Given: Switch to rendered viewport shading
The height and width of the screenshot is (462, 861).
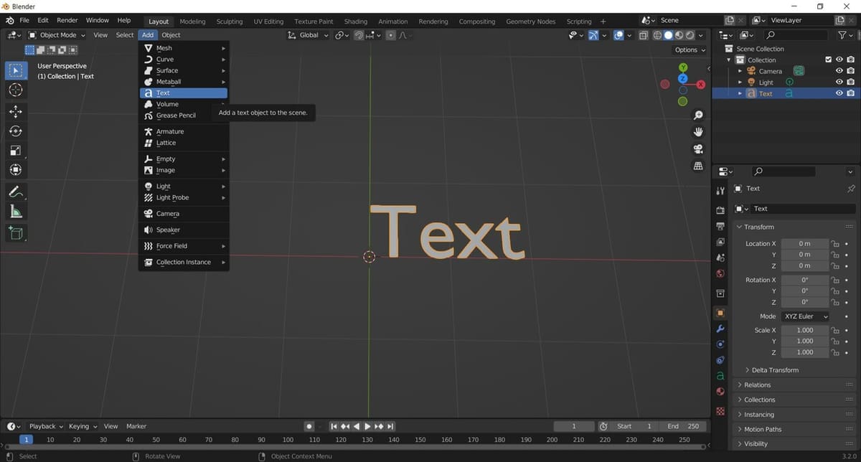Looking at the screenshot, I should [690, 35].
